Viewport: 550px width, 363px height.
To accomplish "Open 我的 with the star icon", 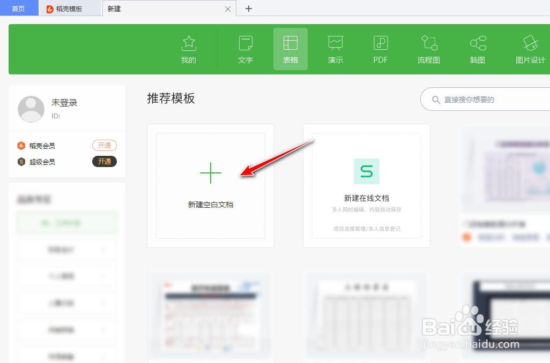I will click(188, 48).
